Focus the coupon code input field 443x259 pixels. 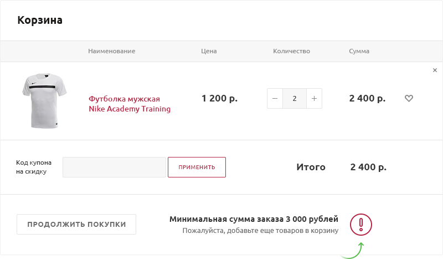click(114, 167)
